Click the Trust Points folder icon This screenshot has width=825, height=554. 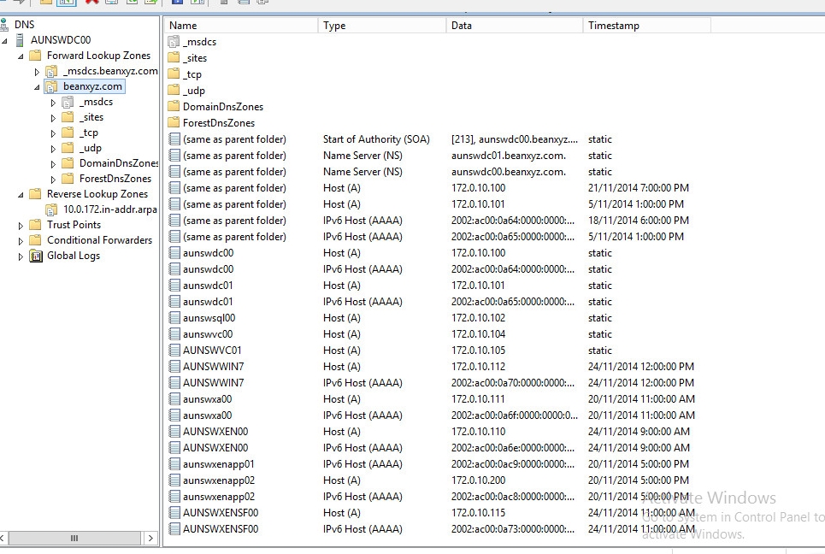35,225
